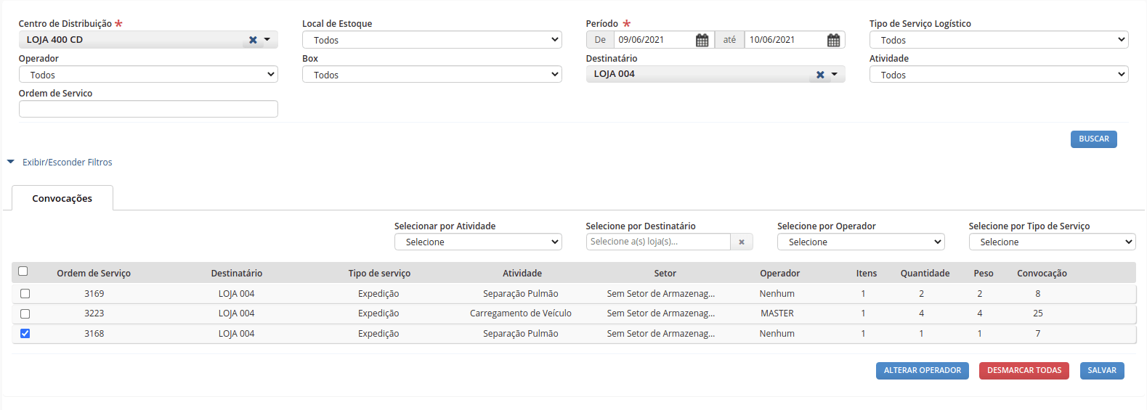Viewport: 1147px width, 410px height.
Task: Select the order number 3169 cell
Action: [x=94, y=294]
